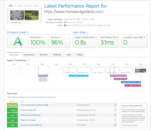Click Low badge beside excessive DOM size
The image size is (151, 131).
tap(12, 125)
